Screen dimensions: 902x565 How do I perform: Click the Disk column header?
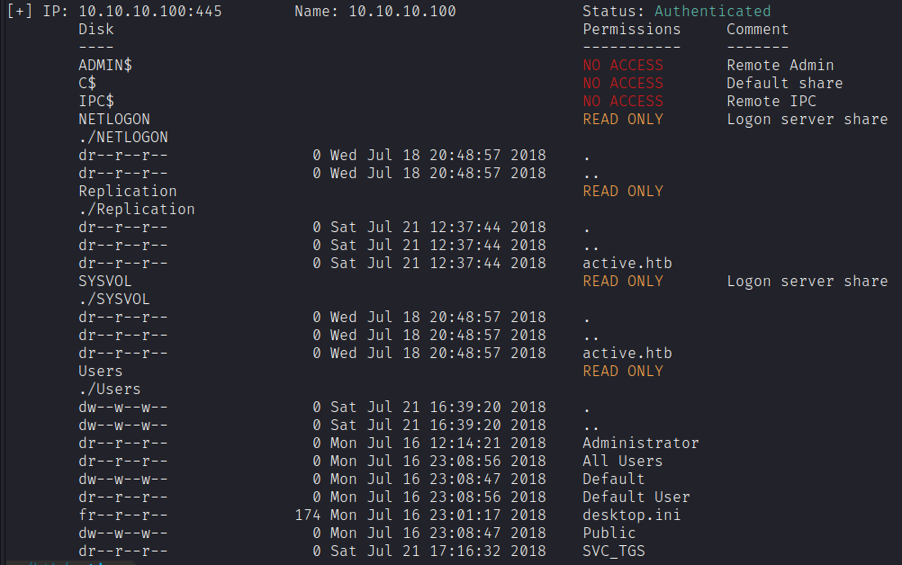[96, 30]
